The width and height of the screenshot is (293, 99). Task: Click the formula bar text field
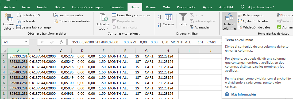pos(144,42)
